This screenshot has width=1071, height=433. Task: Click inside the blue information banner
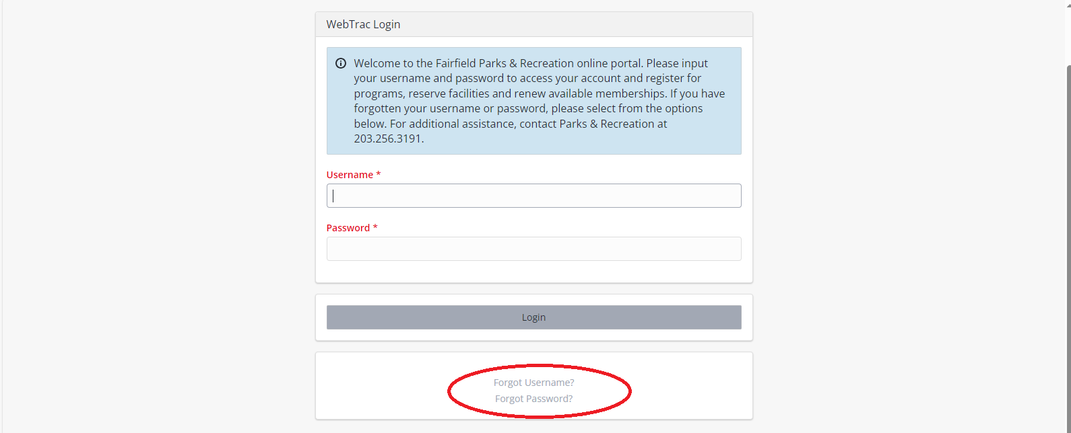click(x=533, y=101)
